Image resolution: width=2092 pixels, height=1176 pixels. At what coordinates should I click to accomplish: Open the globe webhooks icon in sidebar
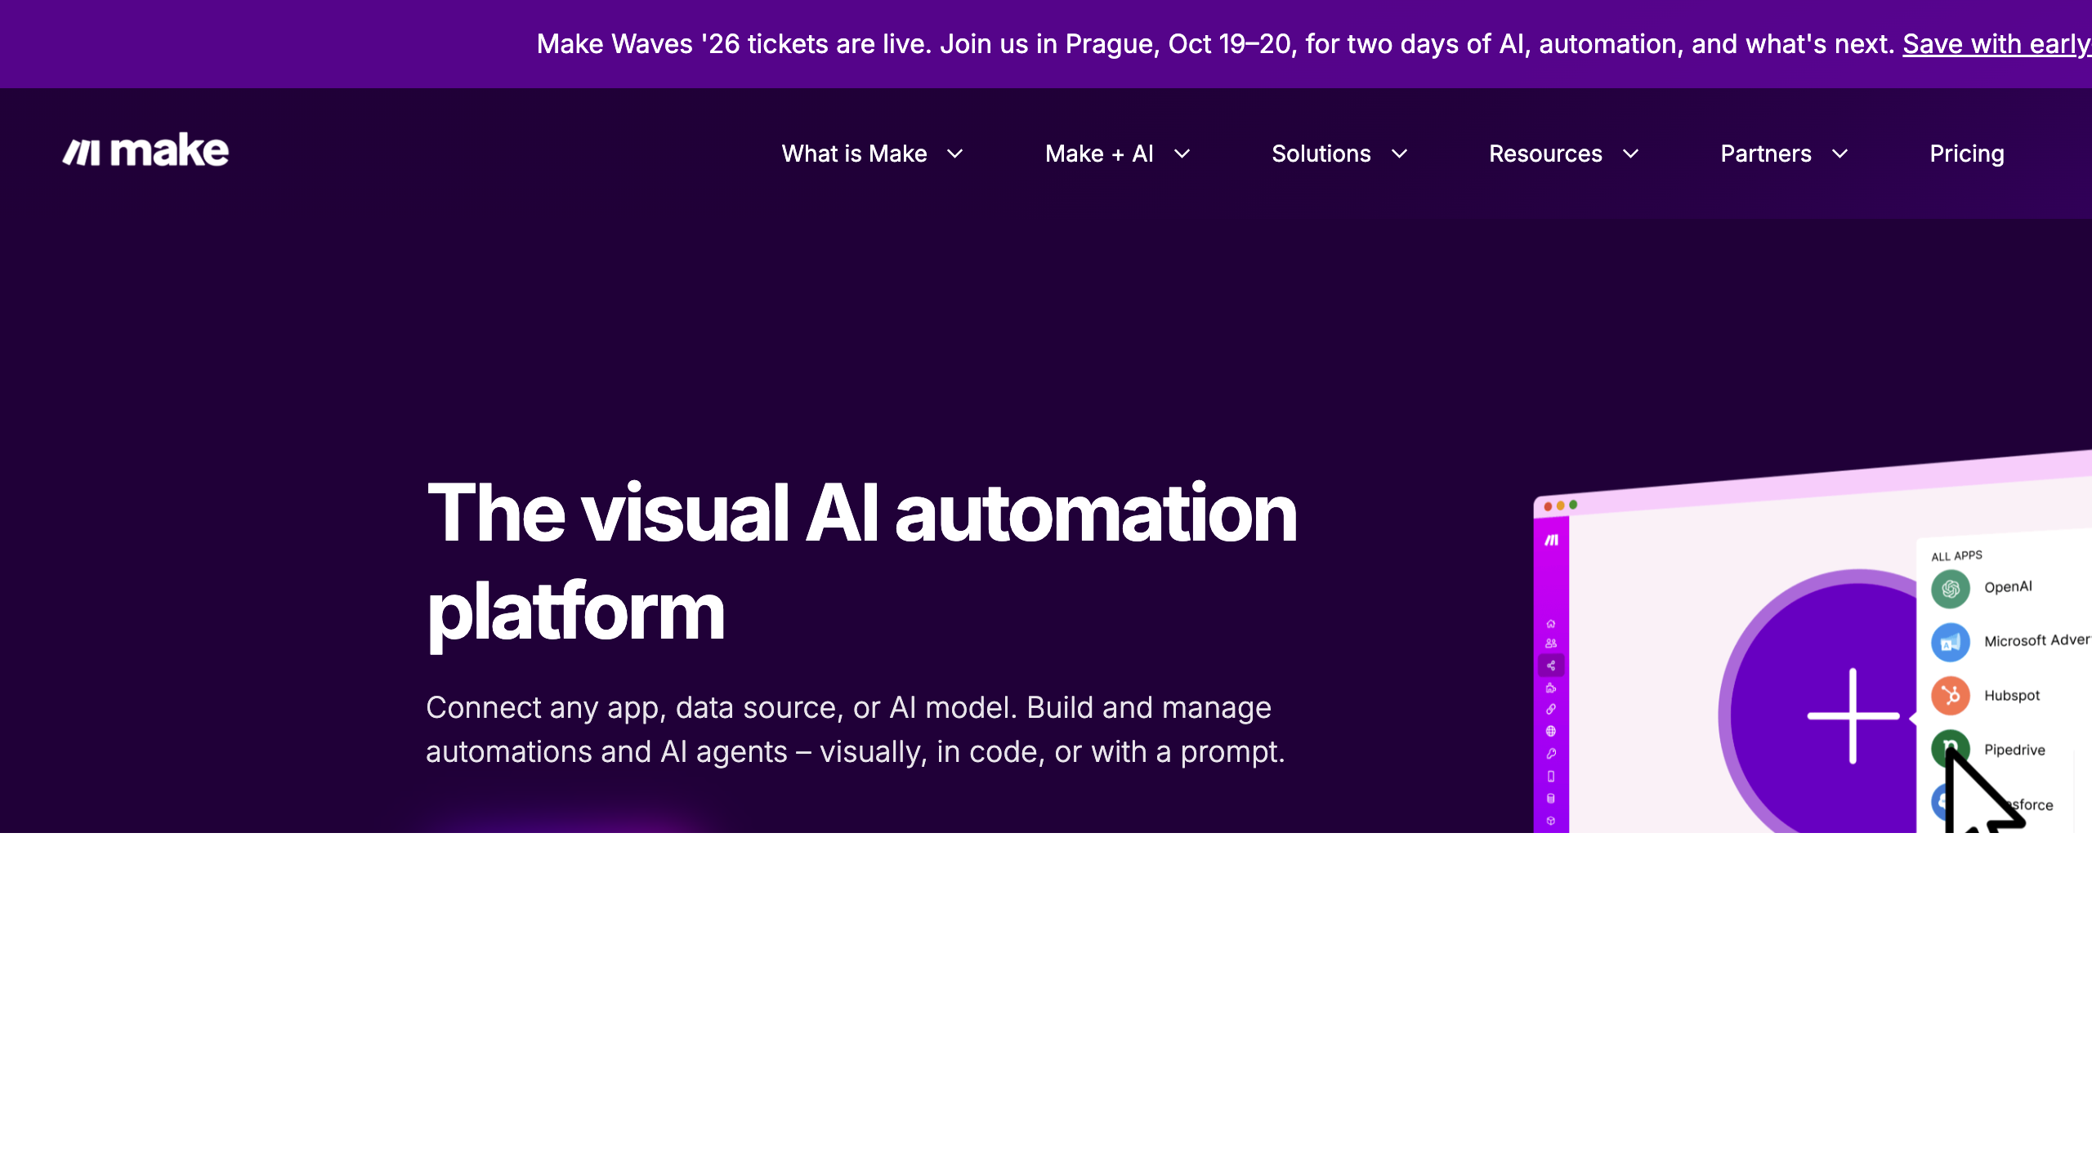(x=1550, y=731)
